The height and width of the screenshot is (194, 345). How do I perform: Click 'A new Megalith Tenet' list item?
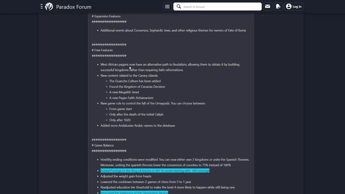point(124,92)
